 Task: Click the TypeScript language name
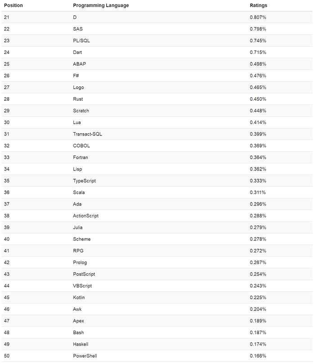(x=84, y=181)
